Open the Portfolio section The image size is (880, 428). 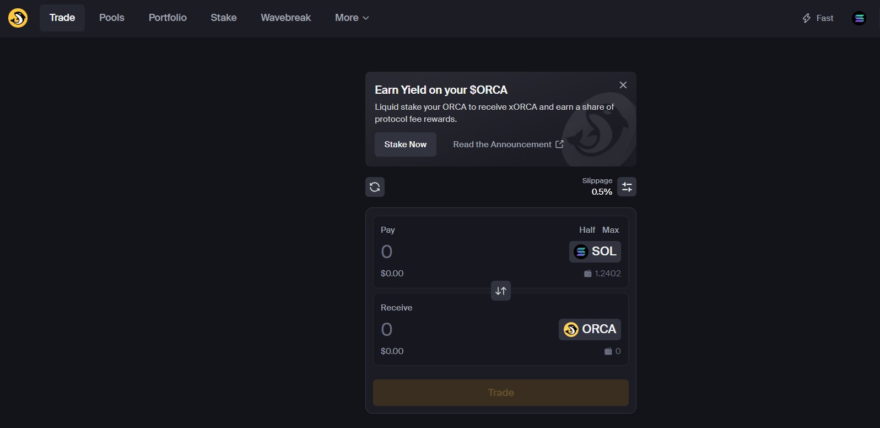pyautogui.click(x=168, y=18)
